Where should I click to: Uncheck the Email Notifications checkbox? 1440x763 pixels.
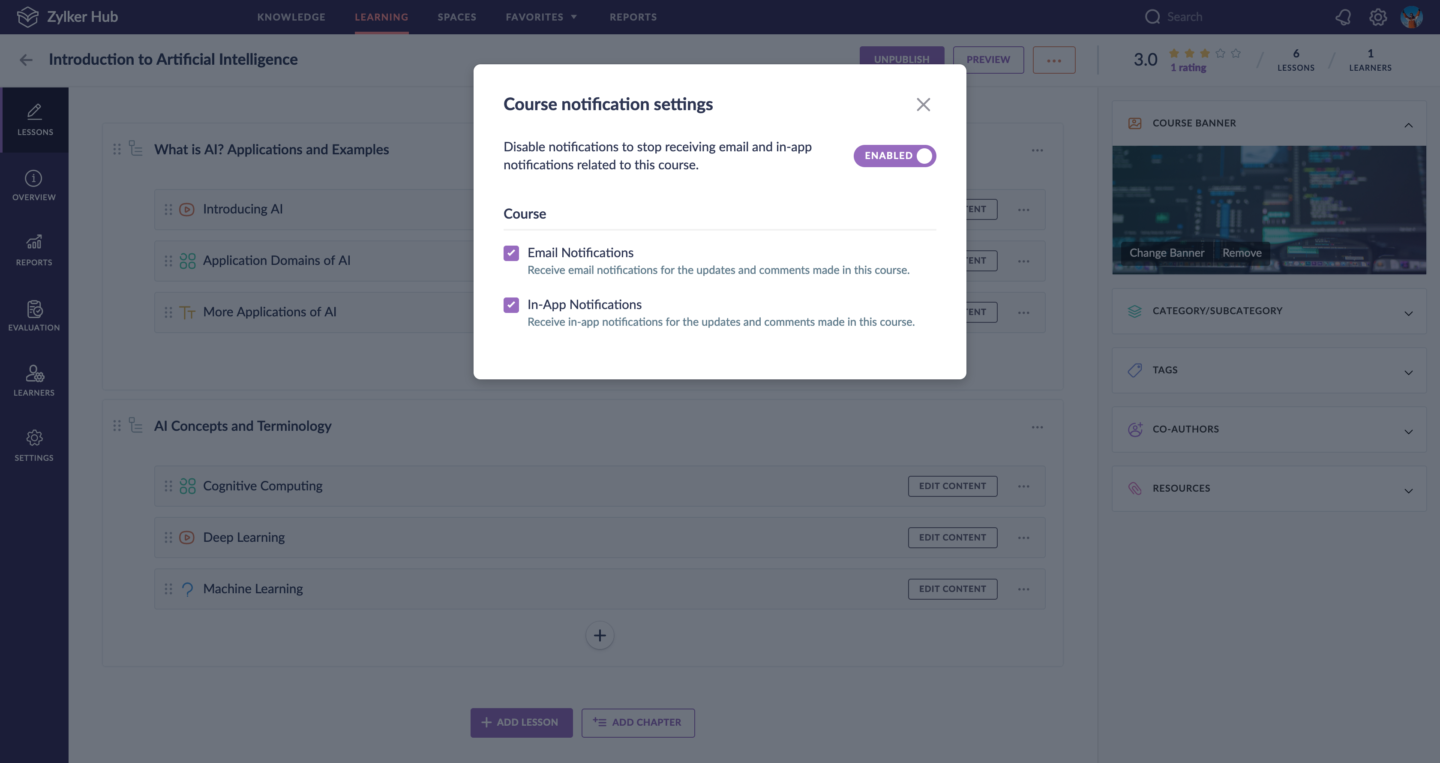tap(511, 253)
